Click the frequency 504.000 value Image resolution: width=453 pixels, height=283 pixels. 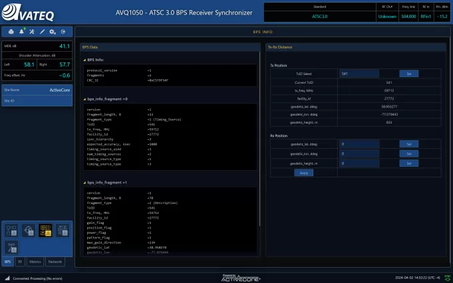click(x=408, y=17)
